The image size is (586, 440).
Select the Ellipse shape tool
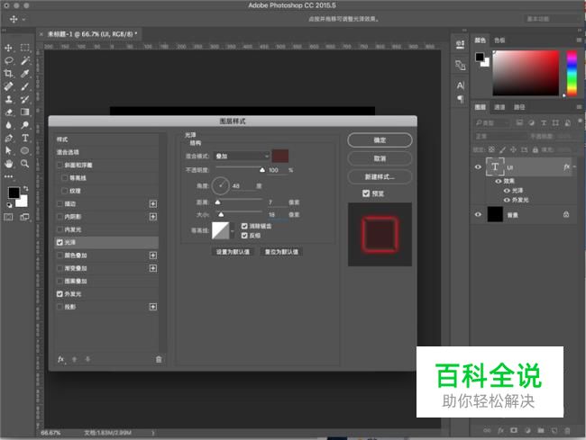(24, 150)
